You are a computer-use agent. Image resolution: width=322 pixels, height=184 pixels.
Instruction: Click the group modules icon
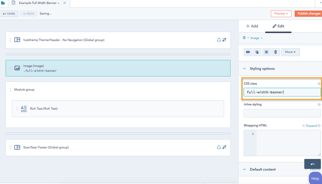266,52
